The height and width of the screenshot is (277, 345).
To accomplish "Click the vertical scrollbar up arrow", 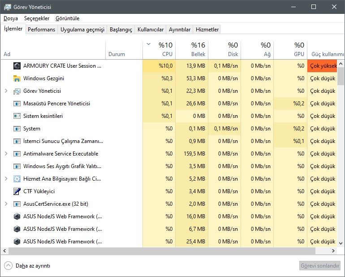I will [x=341, y=64].
